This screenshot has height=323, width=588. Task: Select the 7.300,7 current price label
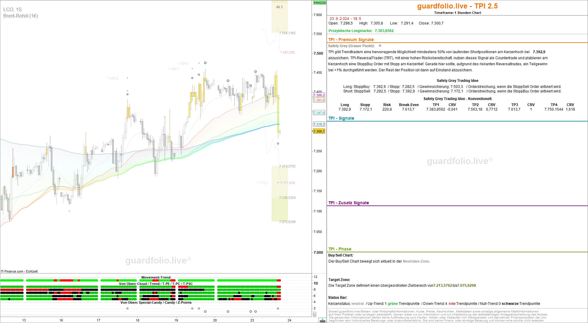319,131
